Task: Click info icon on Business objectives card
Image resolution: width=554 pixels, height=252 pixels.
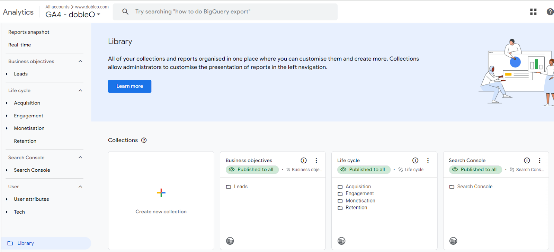Action: [x=304, y=160]
